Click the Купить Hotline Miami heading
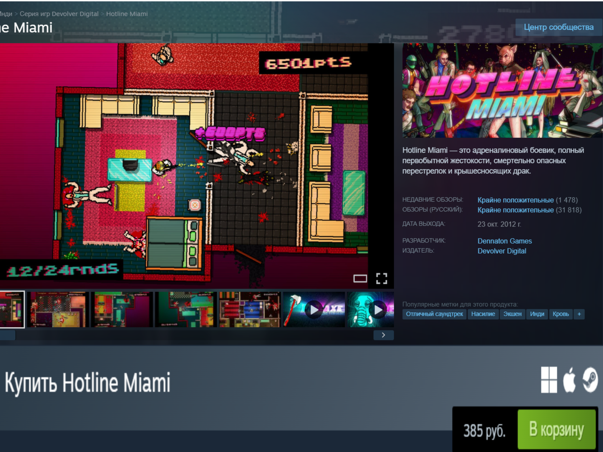603x452 pixels. pyautogui.click(x=87, y=383)
